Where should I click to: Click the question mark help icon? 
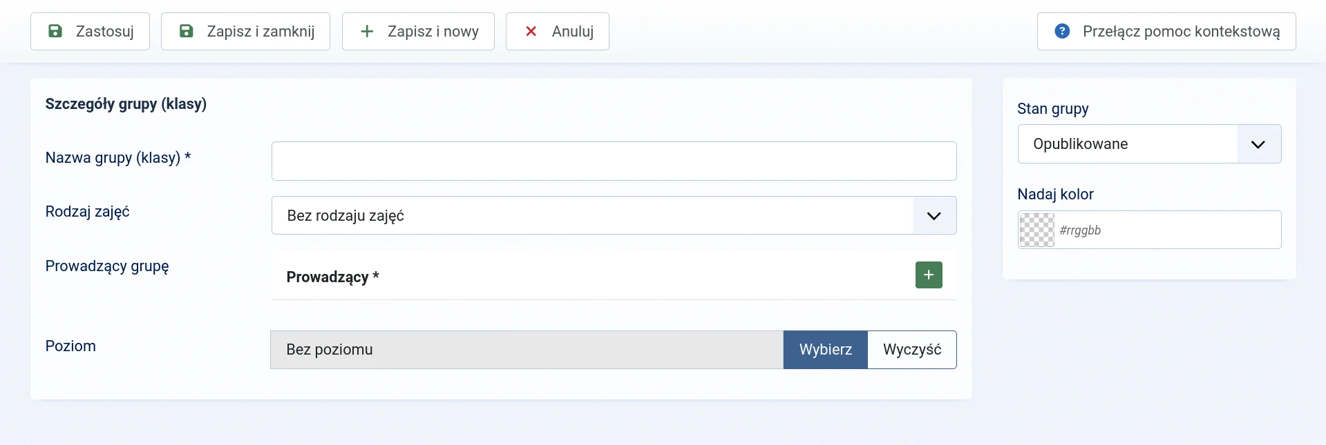(x=1062, y=31)
